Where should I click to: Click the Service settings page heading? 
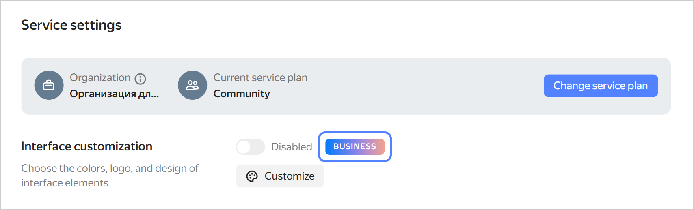tap(71, 25)
